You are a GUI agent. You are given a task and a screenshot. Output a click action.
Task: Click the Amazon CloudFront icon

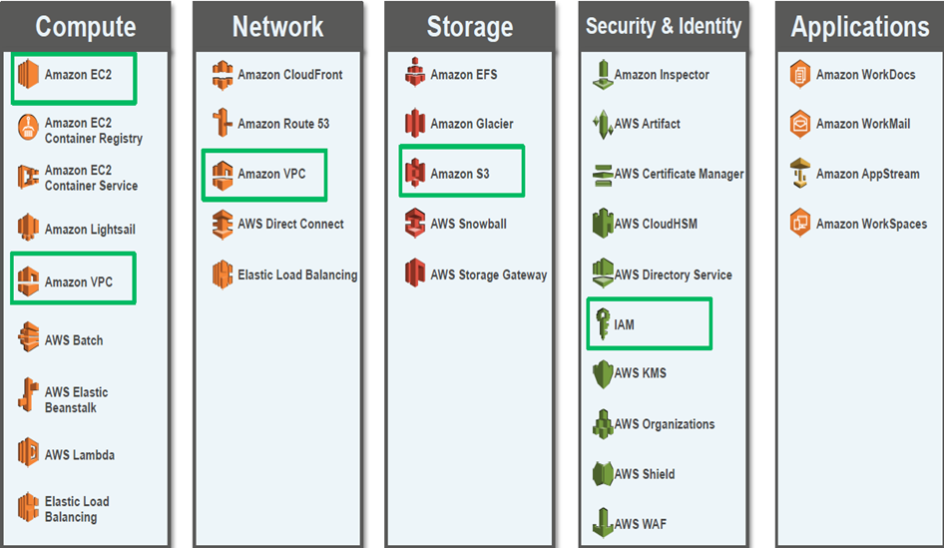click(222, 75)
